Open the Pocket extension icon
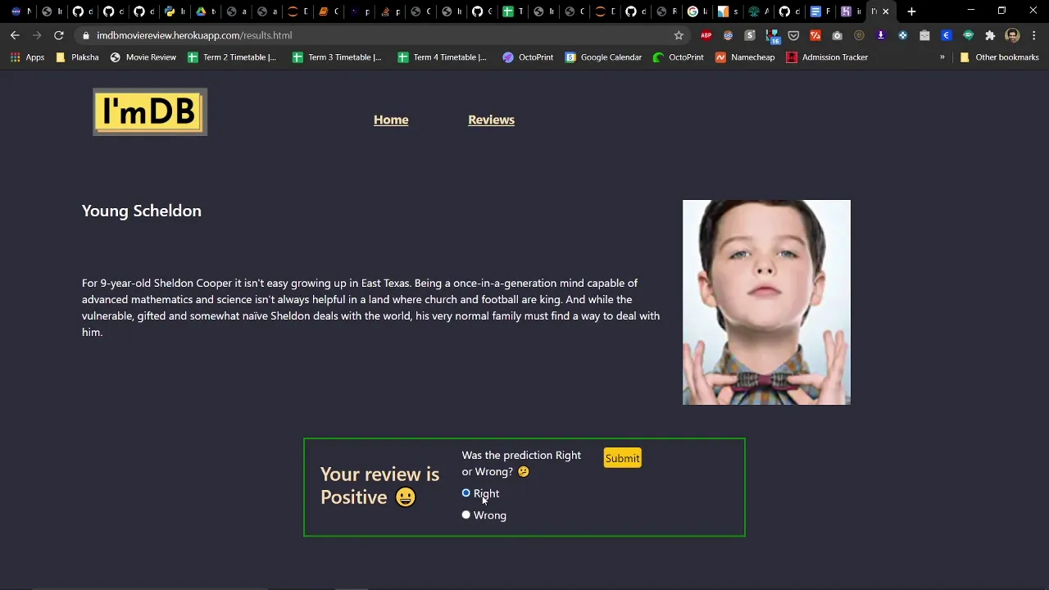Screen dimensions: 1049x590 793,35
